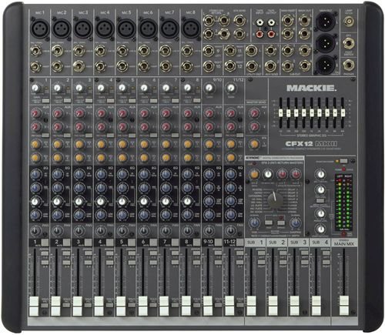Enable channel 4 solo button beside fader
The image size is (385, 335).
click(x=110, y=305)
